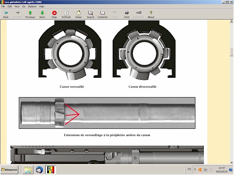The height and width of the screenshot is (175, 234).
Task: Go to the Home page
Action: click(x=78, y=14)
